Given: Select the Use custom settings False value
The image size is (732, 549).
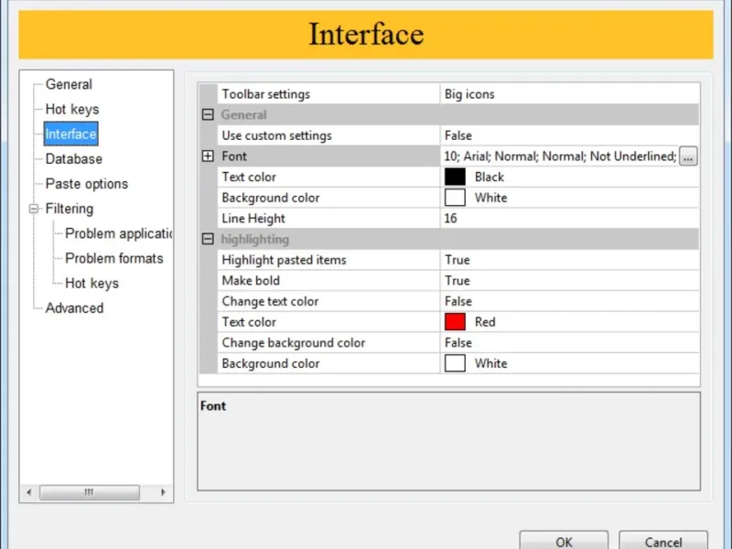Looking at the screenshot, I should [x=458, y=135].
